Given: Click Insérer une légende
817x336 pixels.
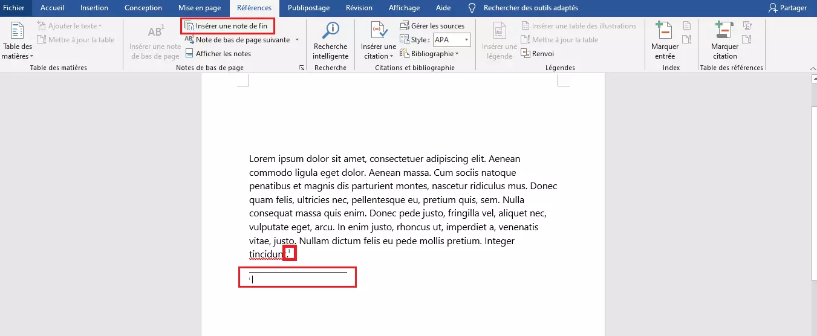Looking at the screenshot, I should (500, 41).
